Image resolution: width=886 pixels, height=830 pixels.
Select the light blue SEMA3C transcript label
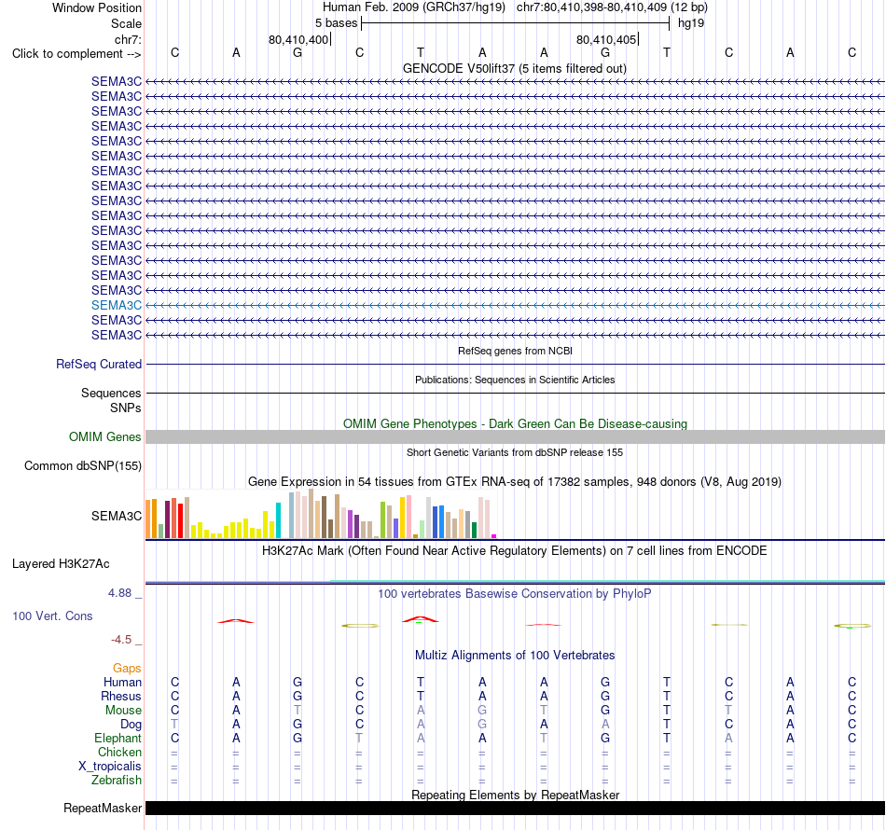coord(117,305)
